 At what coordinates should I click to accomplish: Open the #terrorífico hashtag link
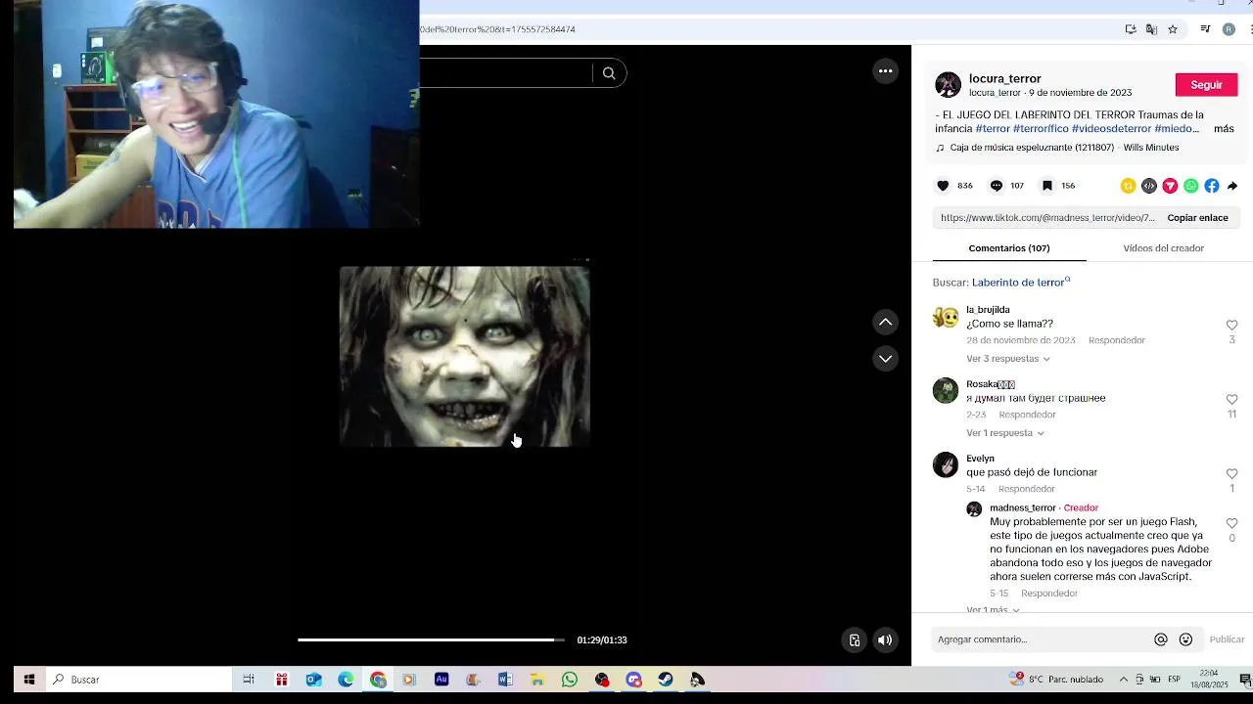pos(1041,129)
